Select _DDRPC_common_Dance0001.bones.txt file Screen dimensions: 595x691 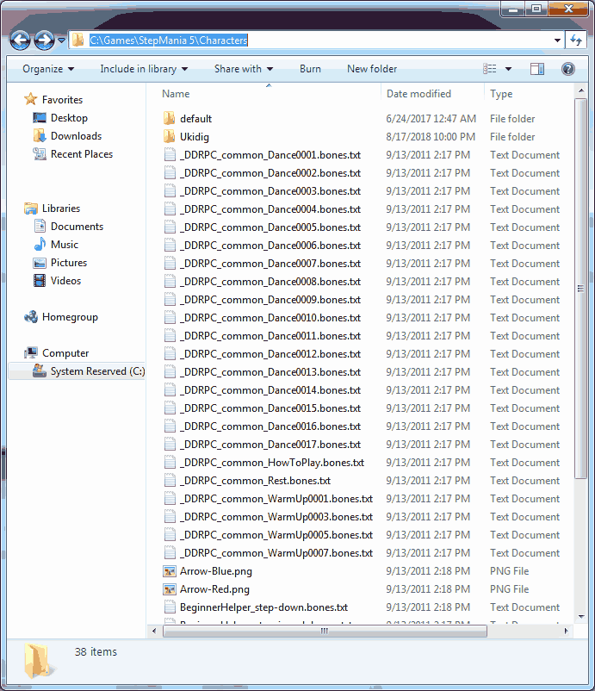[270, 155]
